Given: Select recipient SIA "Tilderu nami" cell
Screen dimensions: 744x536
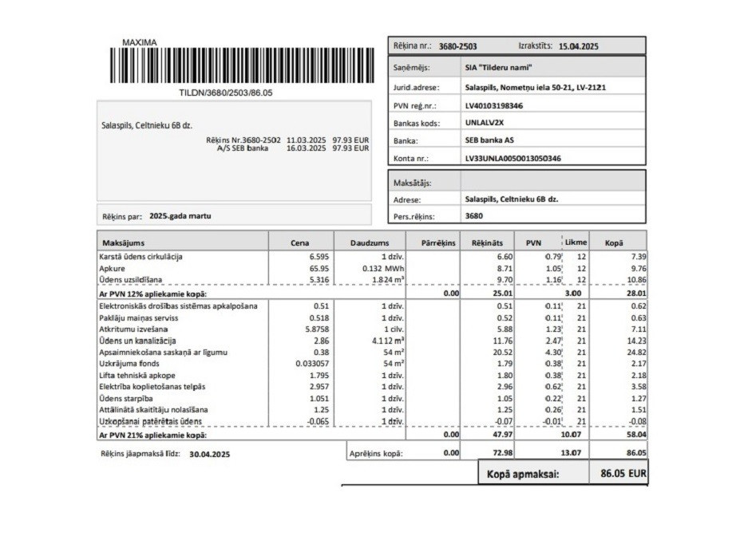Looking at the screenshot, I should tap(552, 67).
